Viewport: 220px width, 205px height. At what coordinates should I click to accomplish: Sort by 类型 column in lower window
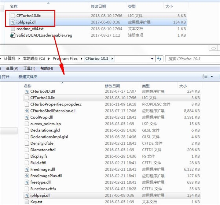(x=146, y=86)
